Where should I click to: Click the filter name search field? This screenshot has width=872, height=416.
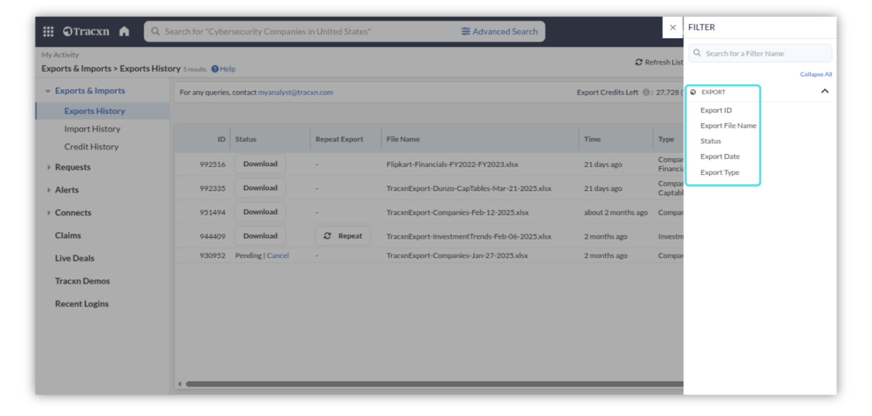tap(765, 54)
